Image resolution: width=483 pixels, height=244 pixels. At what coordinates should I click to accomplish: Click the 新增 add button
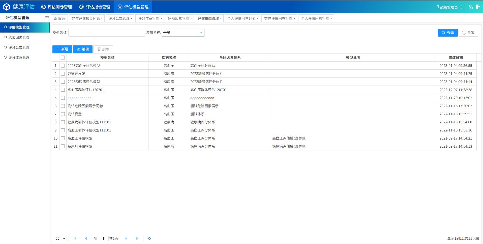click(62, 49)
